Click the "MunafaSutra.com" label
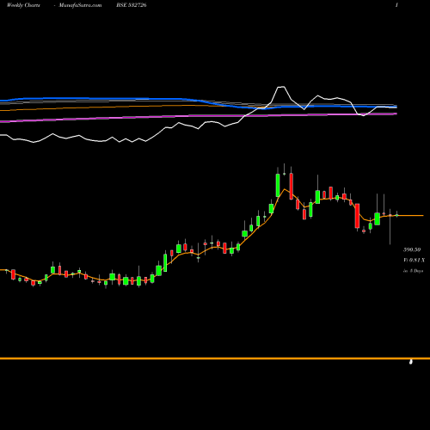The width and height of the screenshot is (430, 430). coord(80,5)
